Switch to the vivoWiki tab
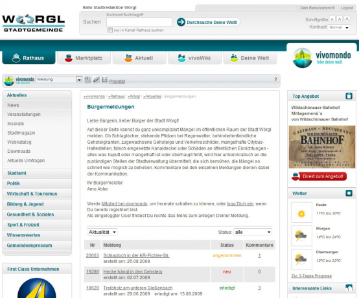This screenshot has height=298, width=359. pyautogui.click(x=194, y=58)
